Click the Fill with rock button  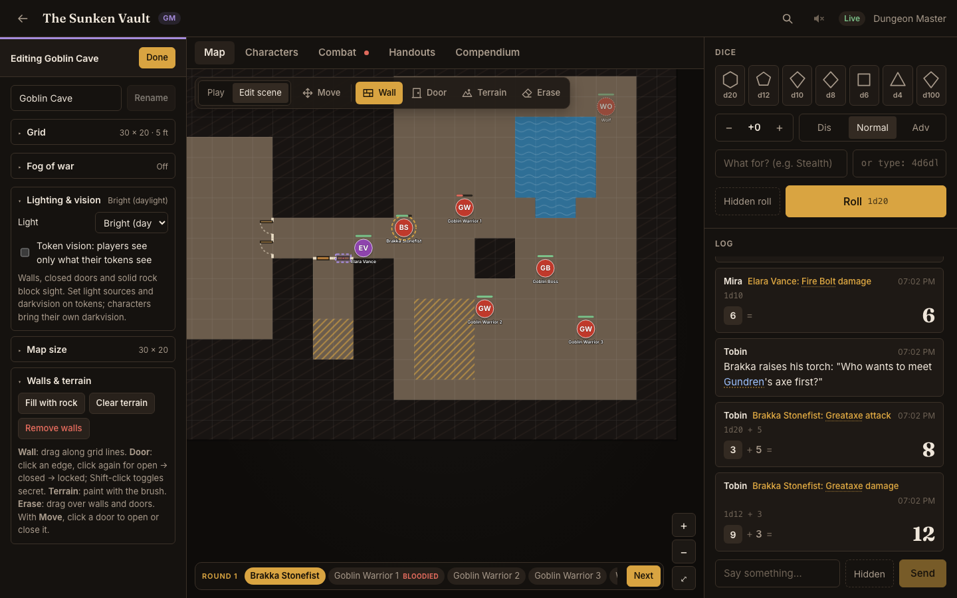pos(51,403)
